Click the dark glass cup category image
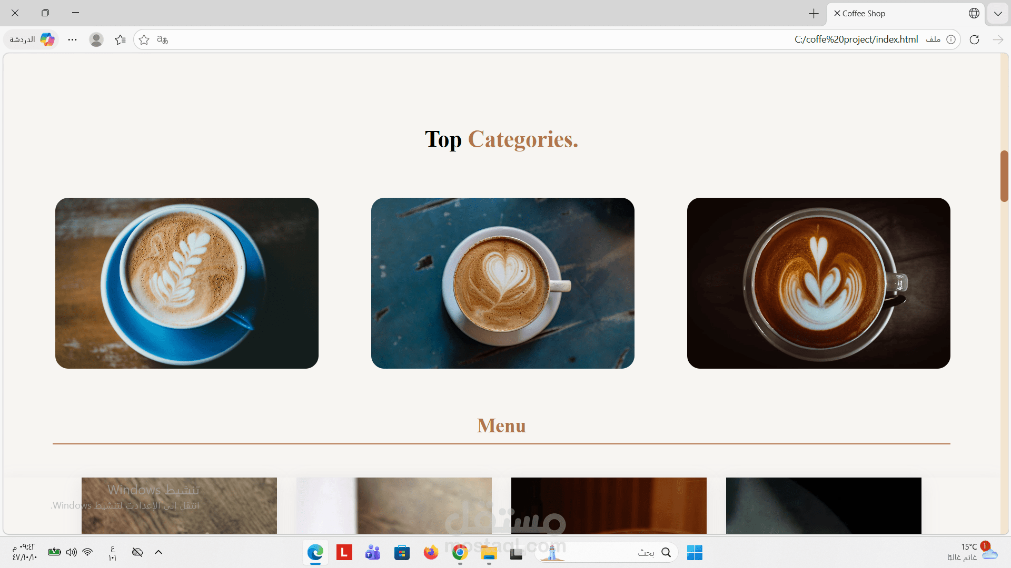 click(819, 283)
